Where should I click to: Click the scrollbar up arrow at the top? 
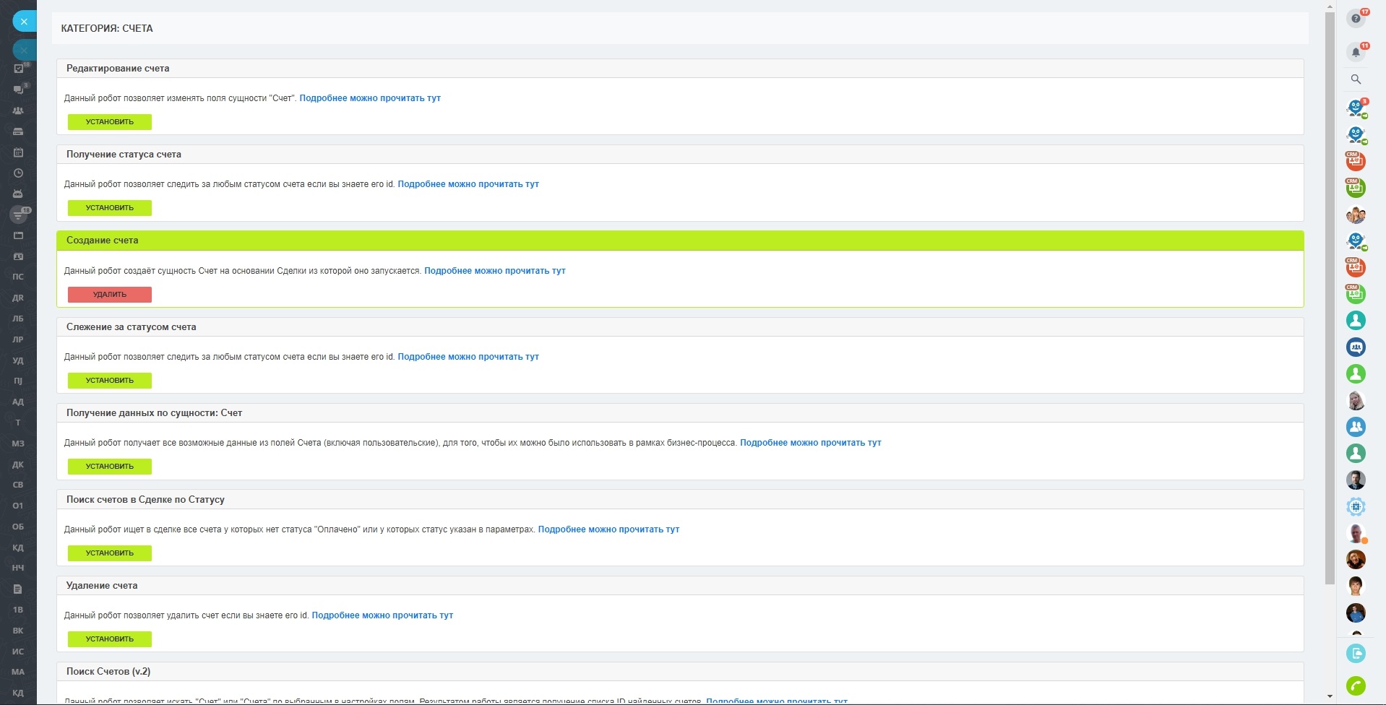pos(1330,6)
